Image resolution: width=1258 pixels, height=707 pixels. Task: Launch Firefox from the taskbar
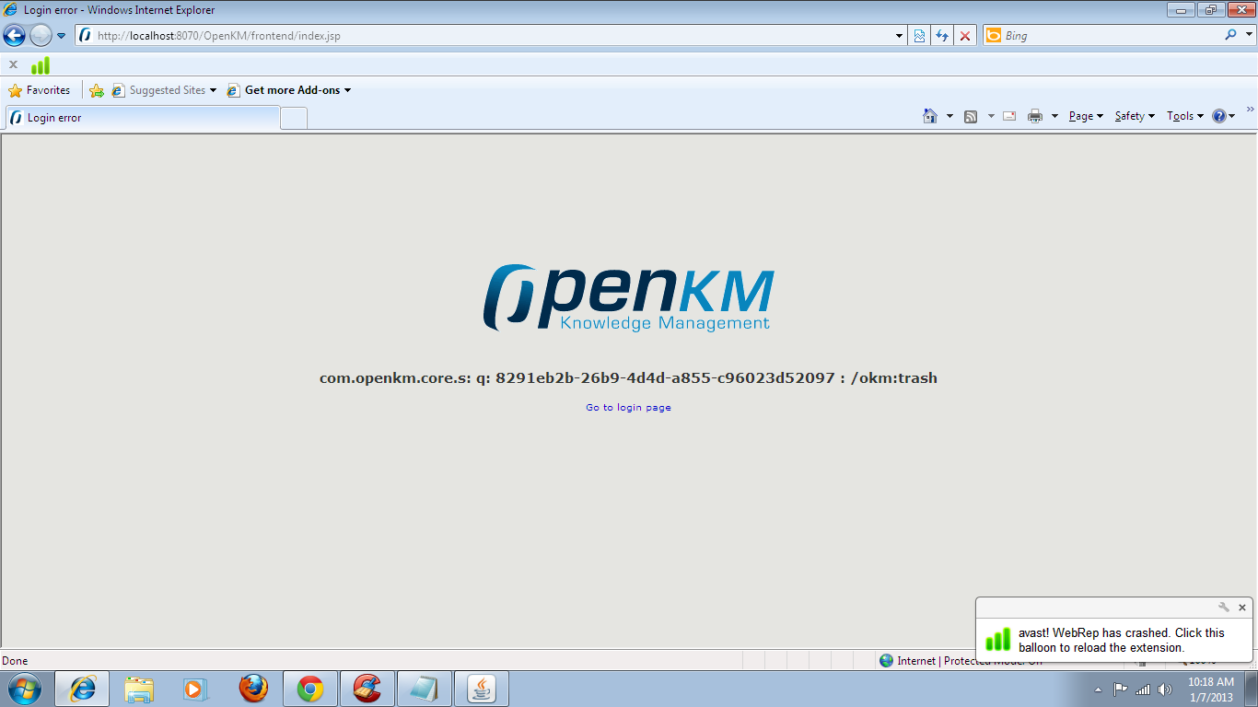[253, 689]
